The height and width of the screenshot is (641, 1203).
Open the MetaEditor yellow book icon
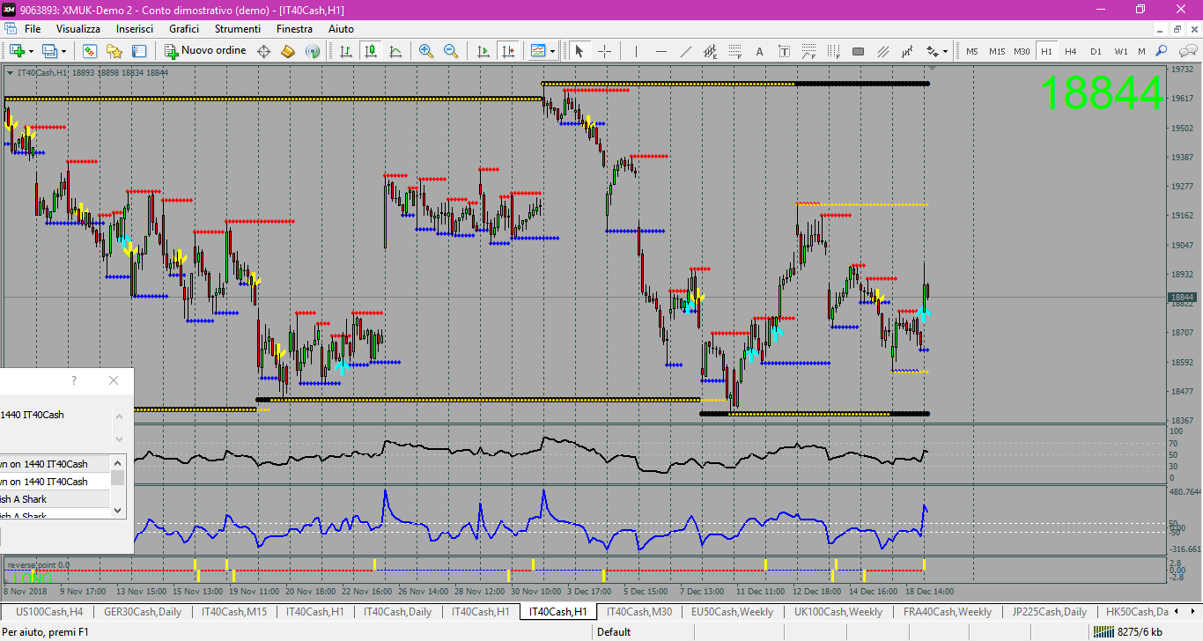(x=288, y=51)
